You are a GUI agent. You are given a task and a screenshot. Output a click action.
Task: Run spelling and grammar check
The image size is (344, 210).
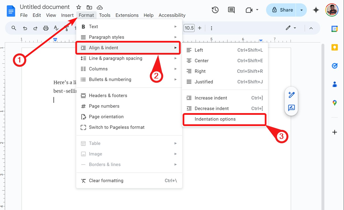(56, 28)
